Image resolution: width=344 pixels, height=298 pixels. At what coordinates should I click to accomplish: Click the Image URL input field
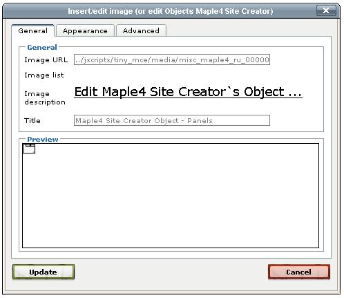[172, 59]
